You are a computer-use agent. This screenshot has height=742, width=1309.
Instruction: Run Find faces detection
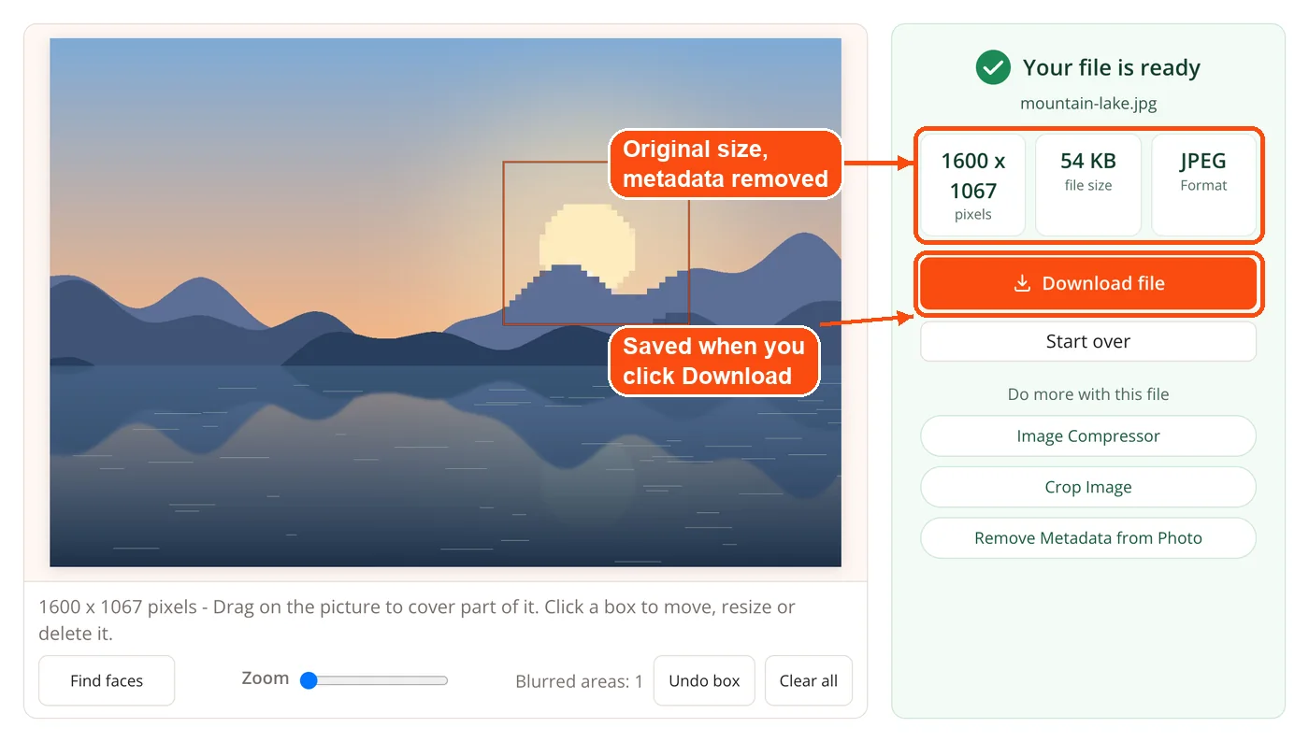[x=107, y=680]
